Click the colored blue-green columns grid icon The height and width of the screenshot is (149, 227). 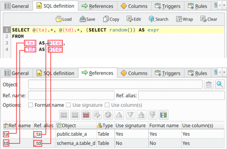coord(163,115)
